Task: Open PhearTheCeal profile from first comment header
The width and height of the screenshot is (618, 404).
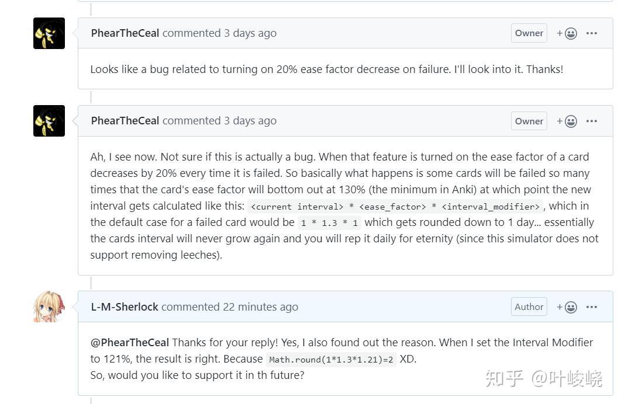Action: (x=125, y=33)
